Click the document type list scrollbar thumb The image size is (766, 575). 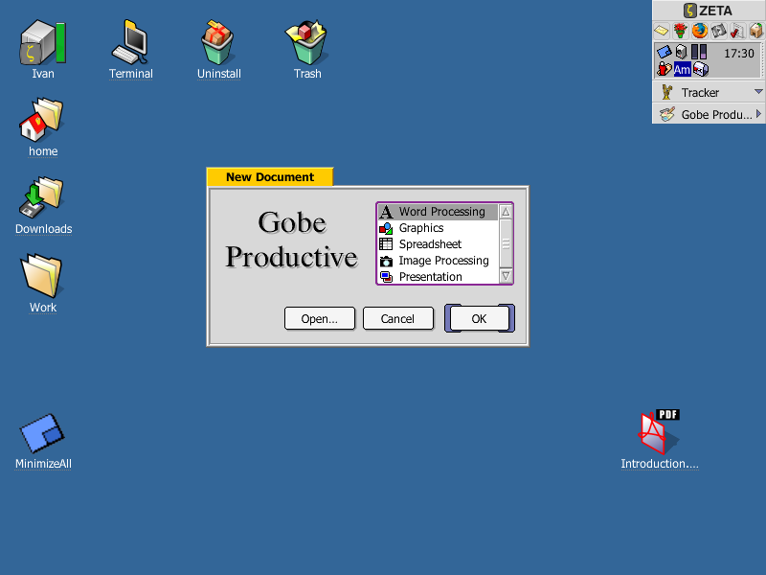[506, 243]
